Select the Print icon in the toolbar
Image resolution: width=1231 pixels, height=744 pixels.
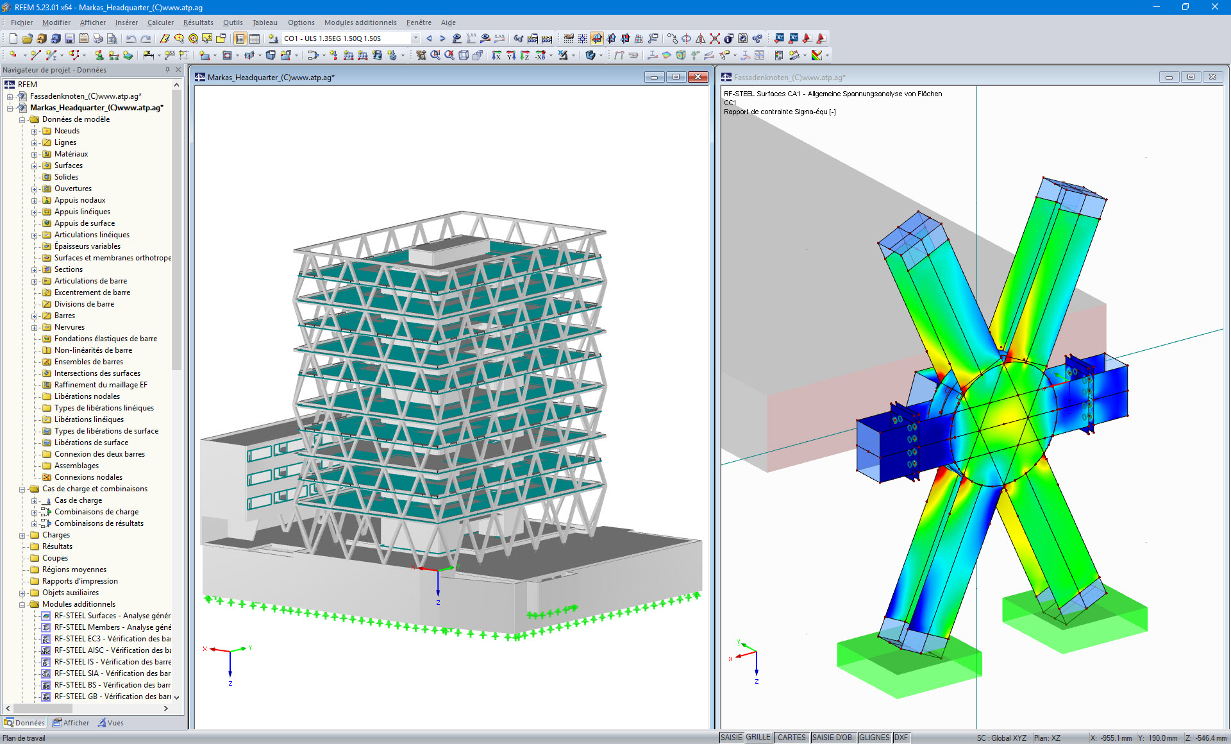pos(97,38)
